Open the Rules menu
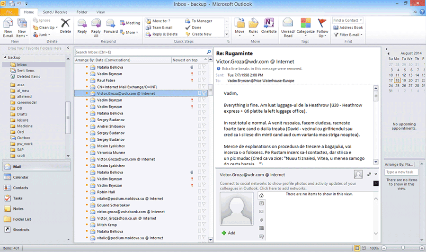Image resolution: width=426 pixels, height=252 pixels. point(253,27)
